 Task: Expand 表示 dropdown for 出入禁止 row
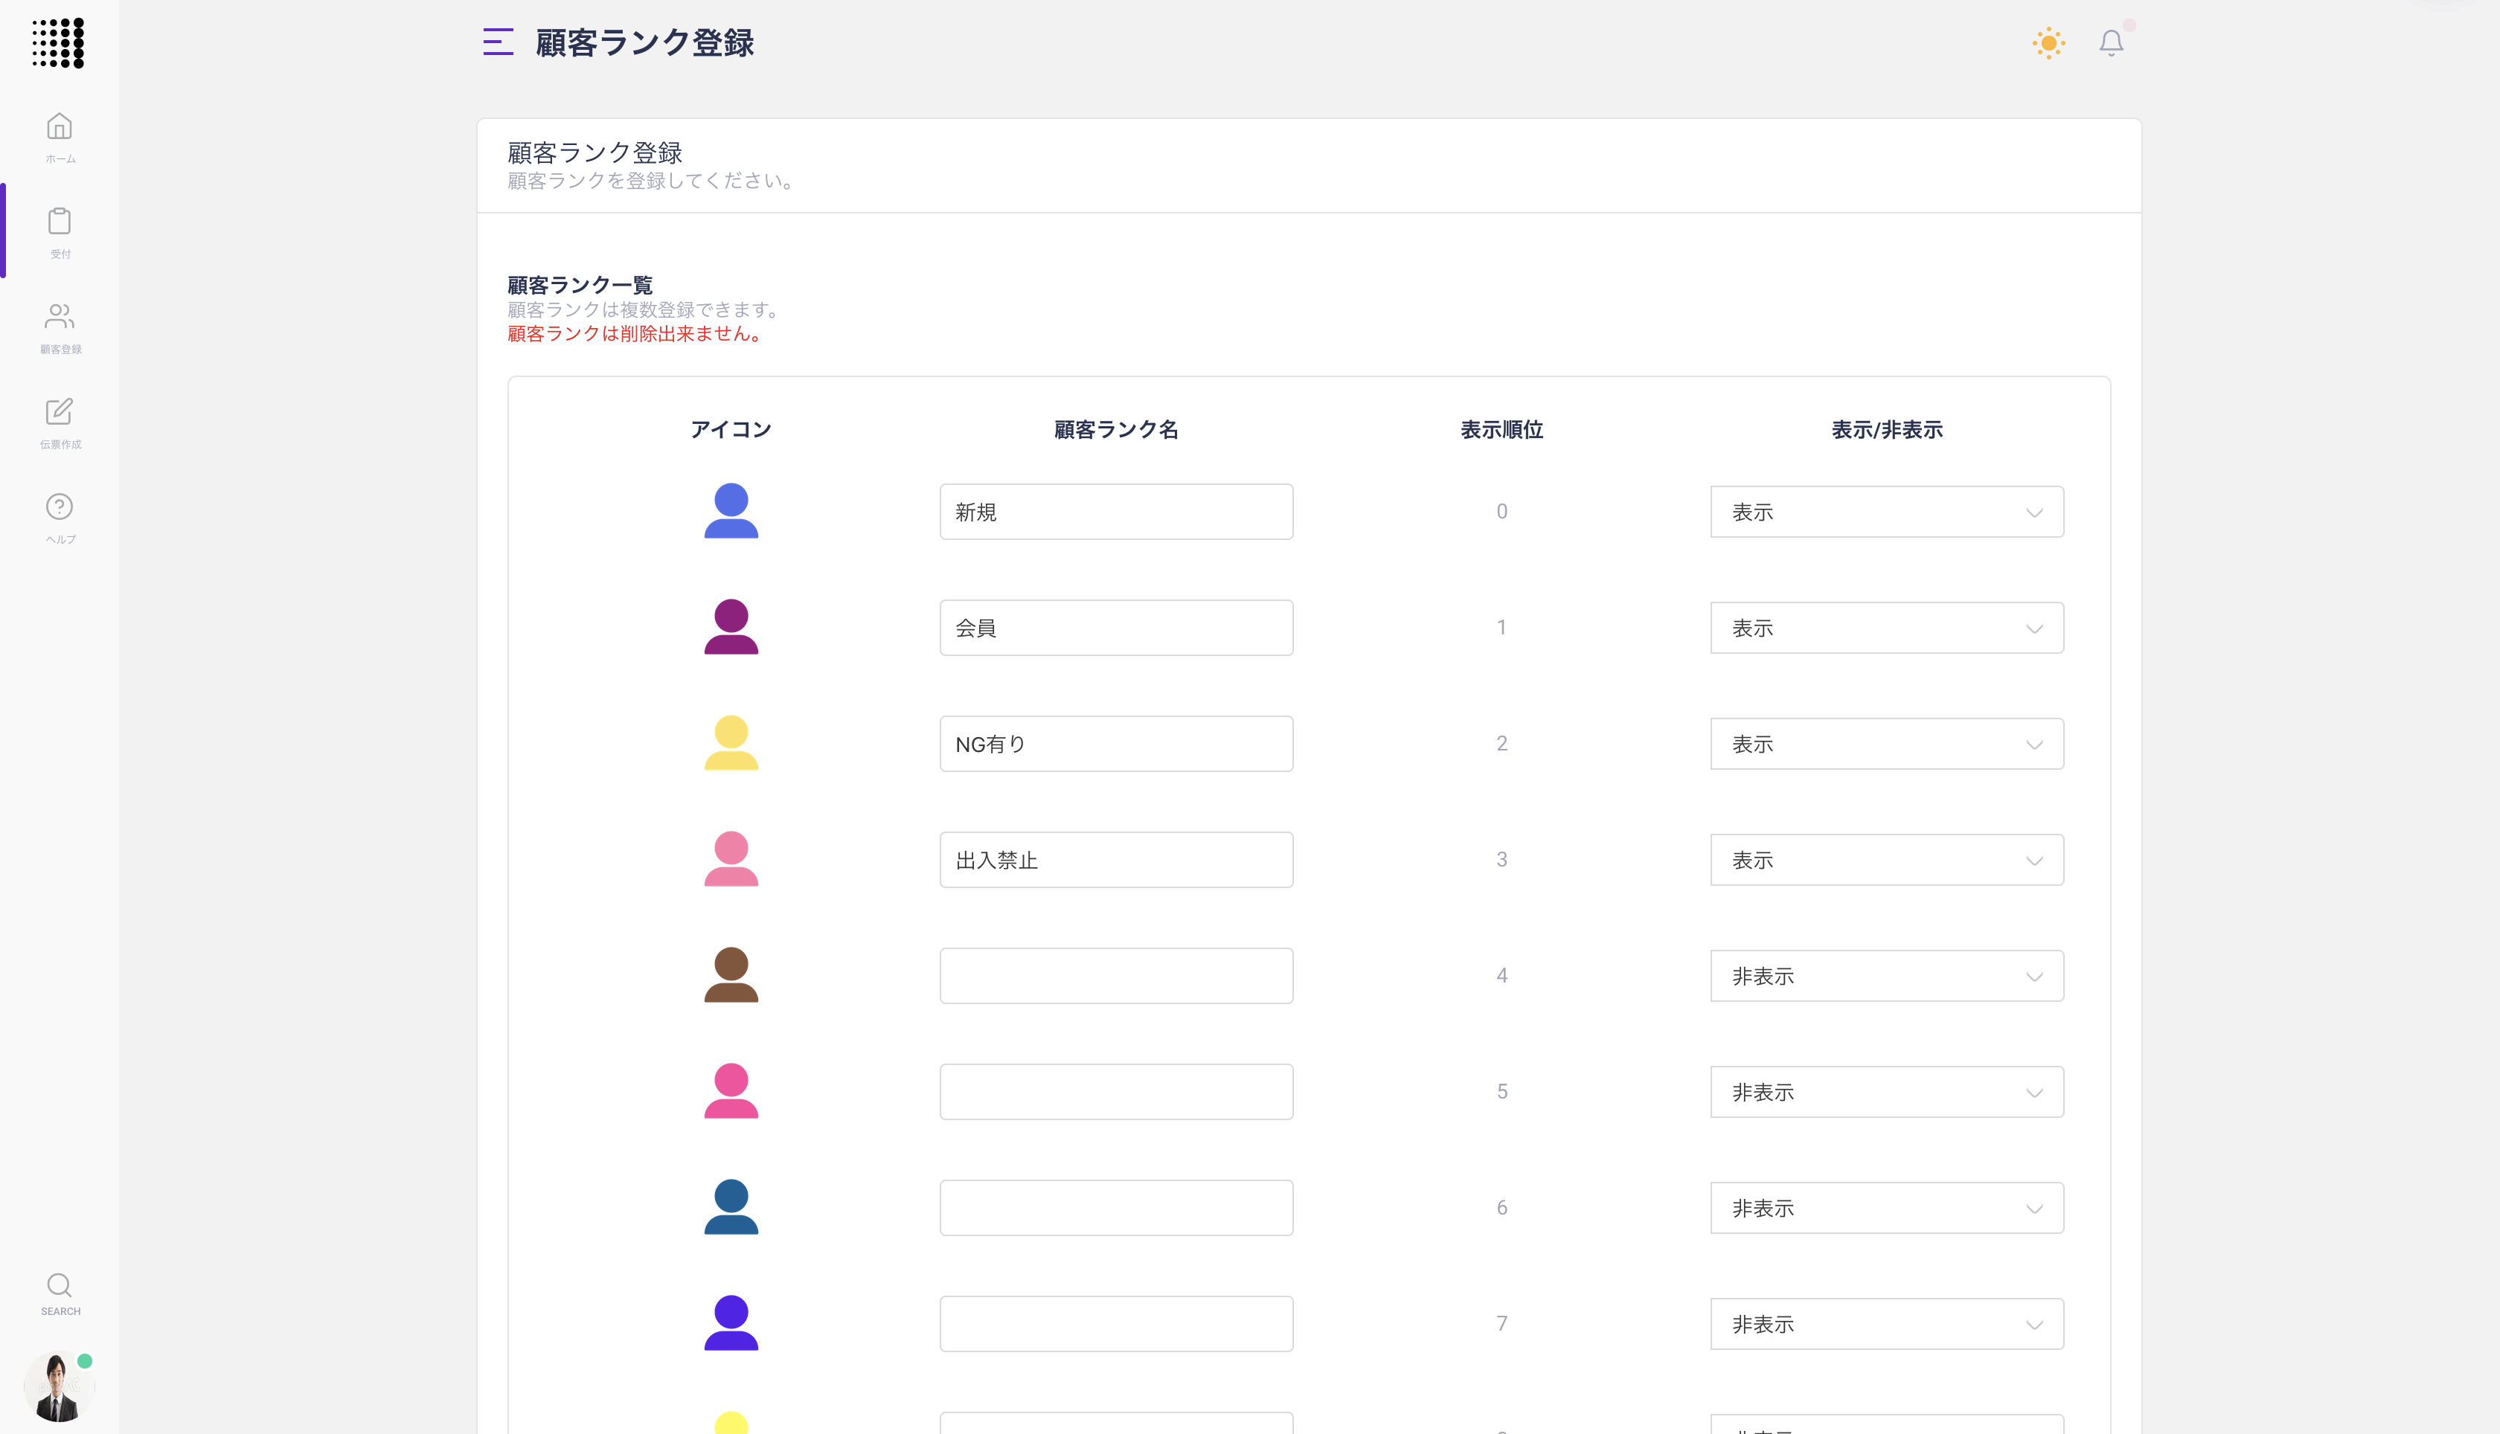1885,860
